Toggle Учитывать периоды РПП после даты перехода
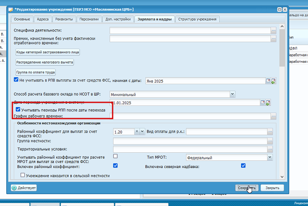Screen dimensions: 308x206 pyautogui.click(x=18, y=109)
